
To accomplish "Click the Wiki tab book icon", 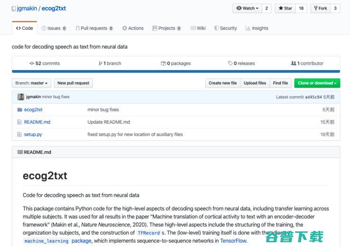I will pyautogui.click(x=193, y=28).
